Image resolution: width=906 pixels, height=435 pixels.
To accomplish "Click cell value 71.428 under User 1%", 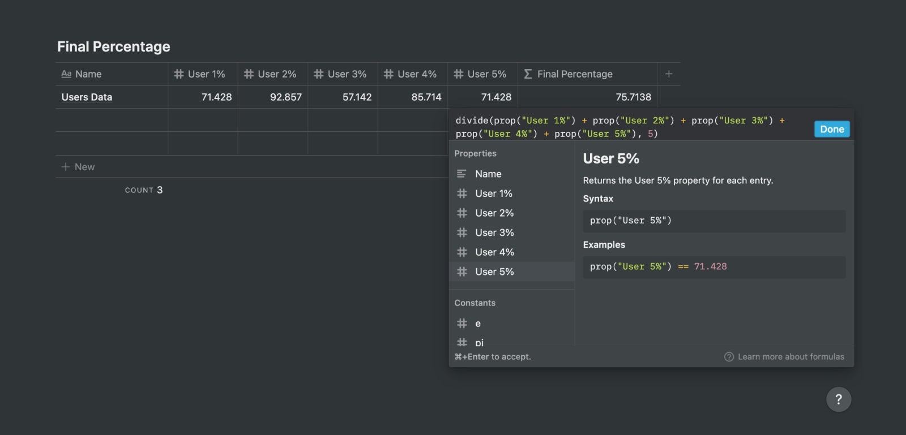I will (x=203, y=97).
